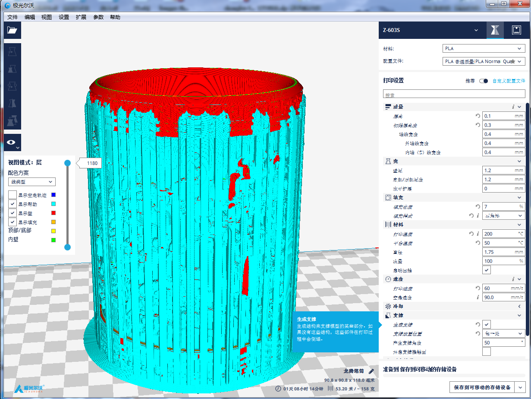Open the view mode eye icon
Screen dimensions: 531x399
[12, 142]
